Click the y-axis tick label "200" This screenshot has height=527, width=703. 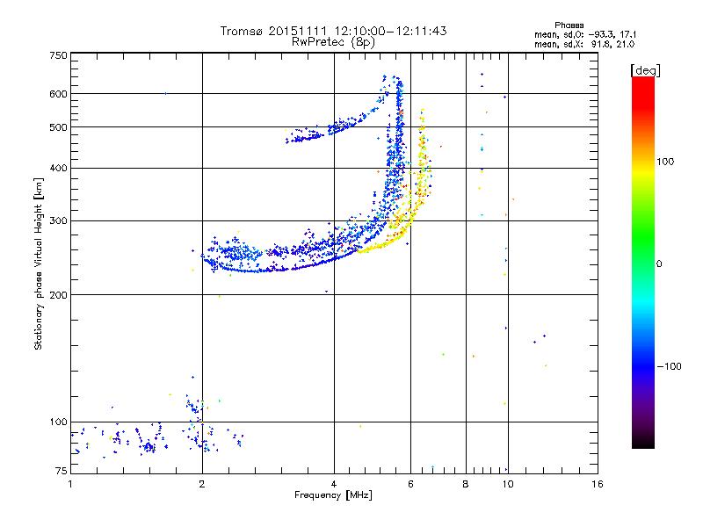point(58,295)
